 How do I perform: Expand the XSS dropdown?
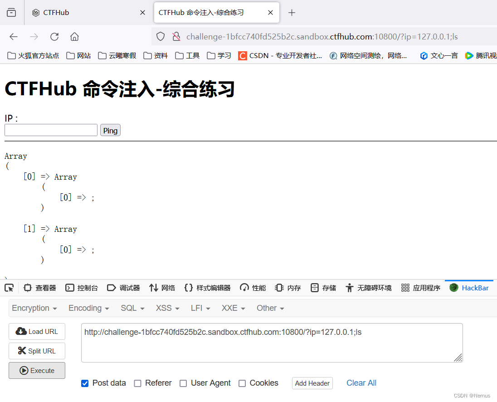[167, 308]
